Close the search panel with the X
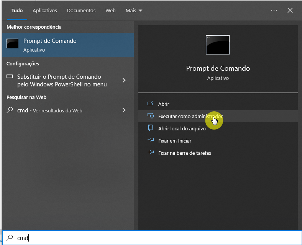 [290, 10]
